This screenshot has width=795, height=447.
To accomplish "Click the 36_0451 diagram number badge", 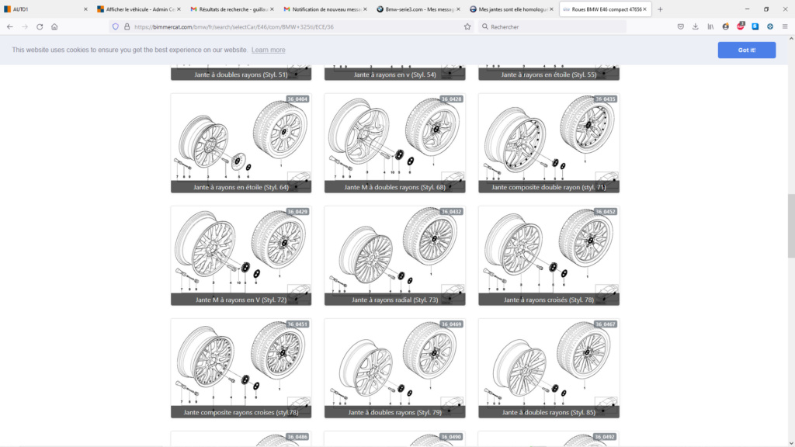I will tap(297, 324).
